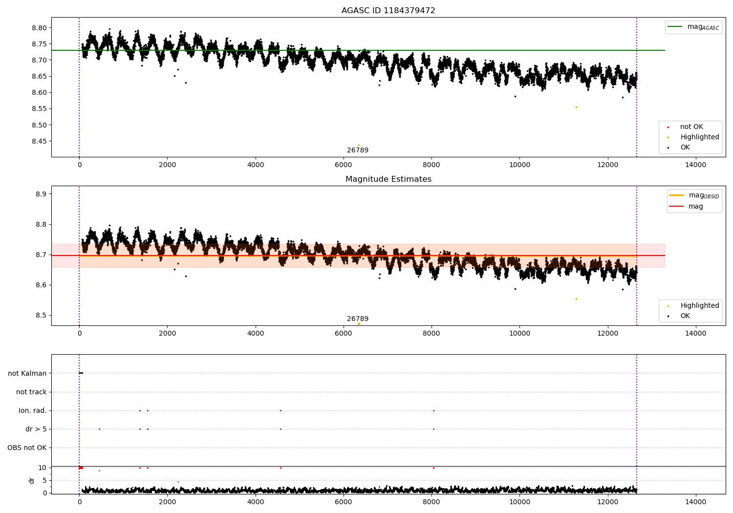Click the y-axis tick '8.45' in the top plot
733x513 pixels.
point(39,141)
